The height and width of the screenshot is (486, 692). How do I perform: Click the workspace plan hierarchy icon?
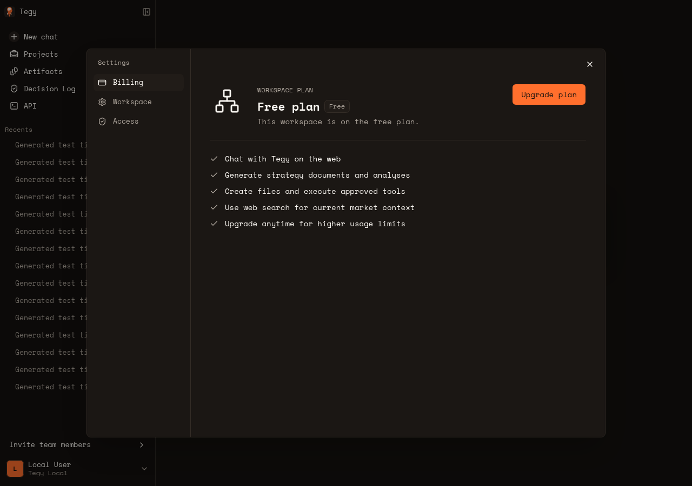click(227, 101)
